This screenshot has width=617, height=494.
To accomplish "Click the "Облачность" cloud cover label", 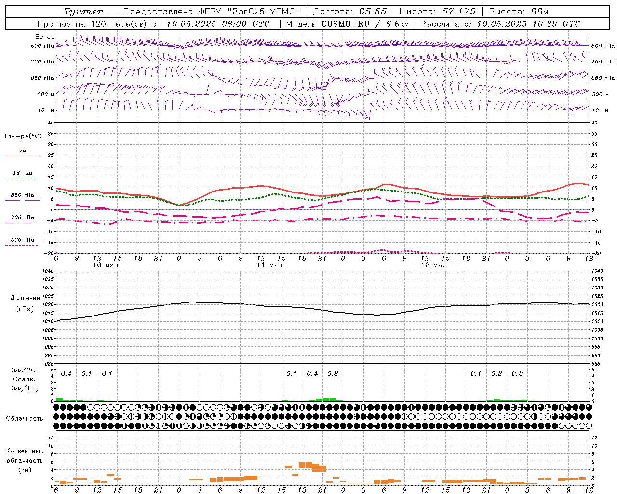I will tap(24, 418).
